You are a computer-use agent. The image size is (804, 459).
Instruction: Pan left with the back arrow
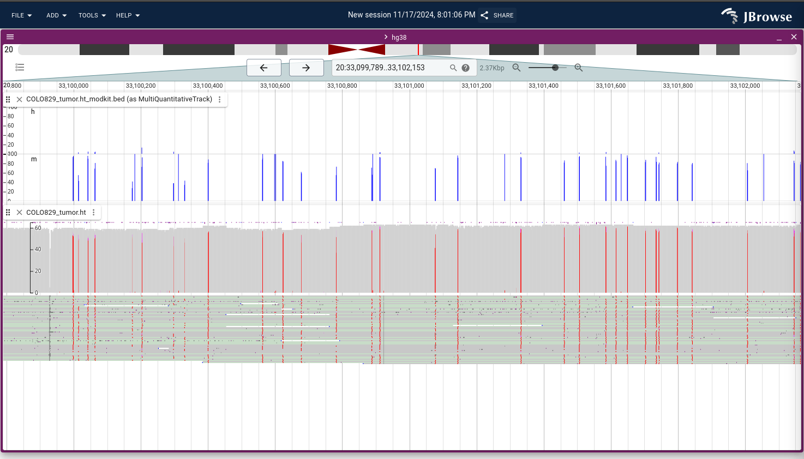click(264, 68)
